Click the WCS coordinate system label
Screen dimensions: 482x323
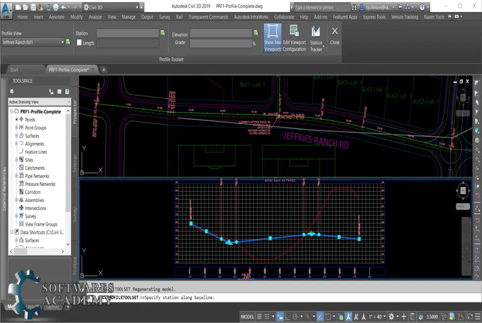point(463,206)
